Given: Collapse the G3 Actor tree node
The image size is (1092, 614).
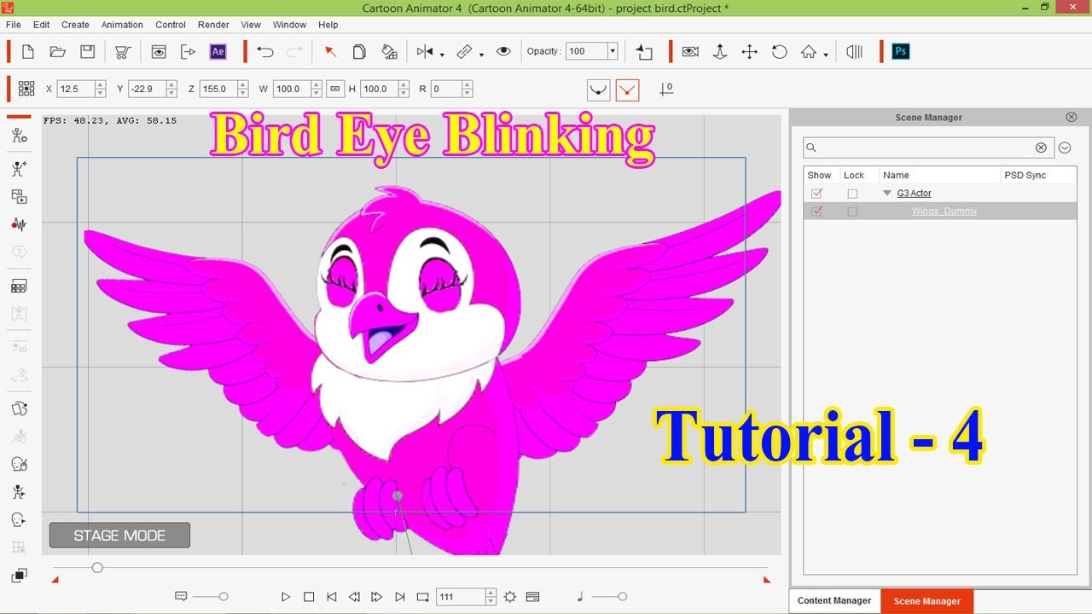Looking at the screenshot, I should 887,194.
